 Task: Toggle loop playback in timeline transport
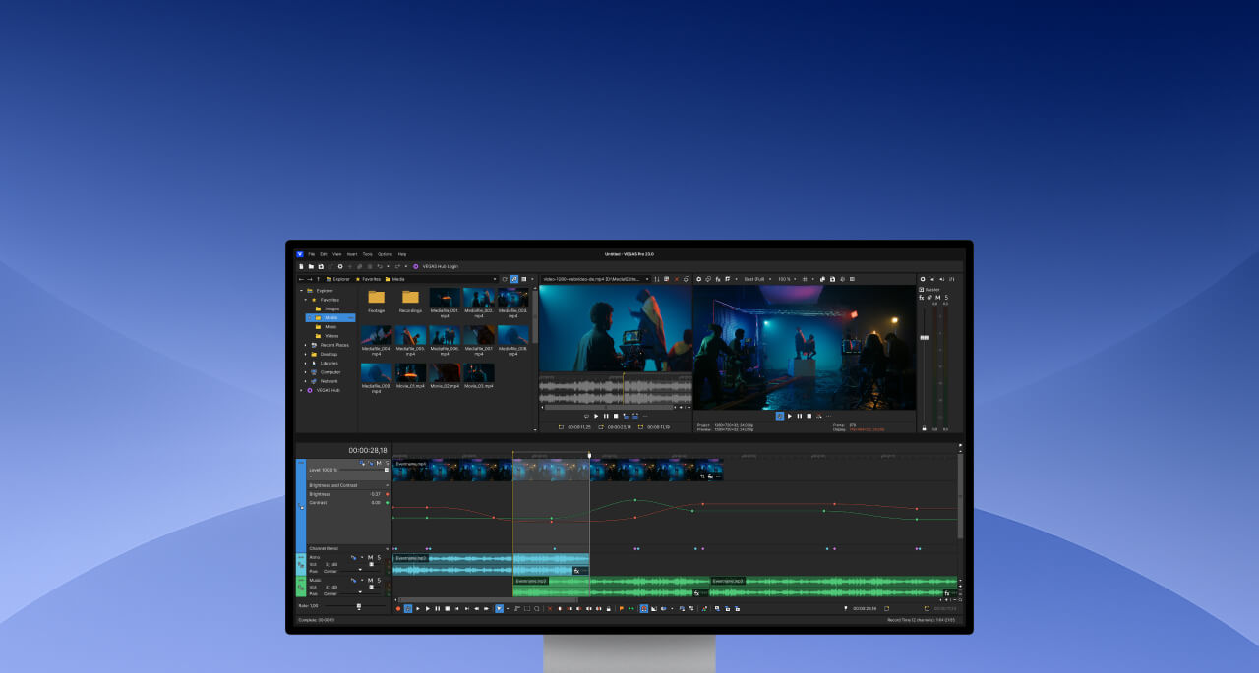408,608
